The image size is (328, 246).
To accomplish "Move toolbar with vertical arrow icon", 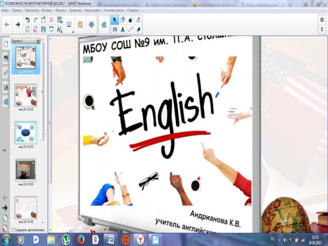I will click(322, 29).
